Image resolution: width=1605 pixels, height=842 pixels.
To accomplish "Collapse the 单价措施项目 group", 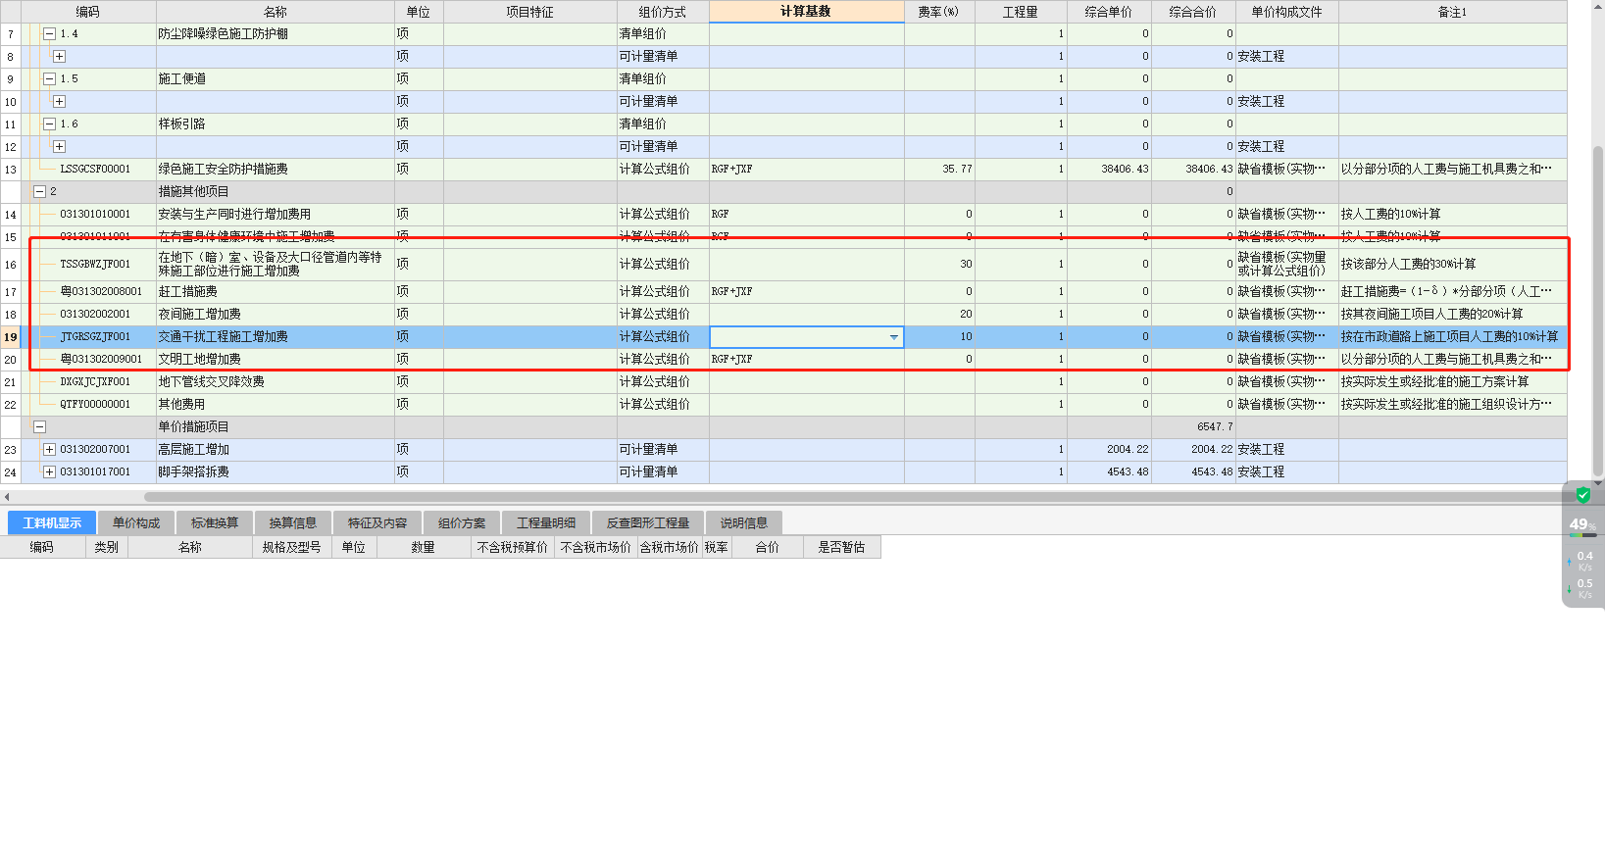I will 39,426.
